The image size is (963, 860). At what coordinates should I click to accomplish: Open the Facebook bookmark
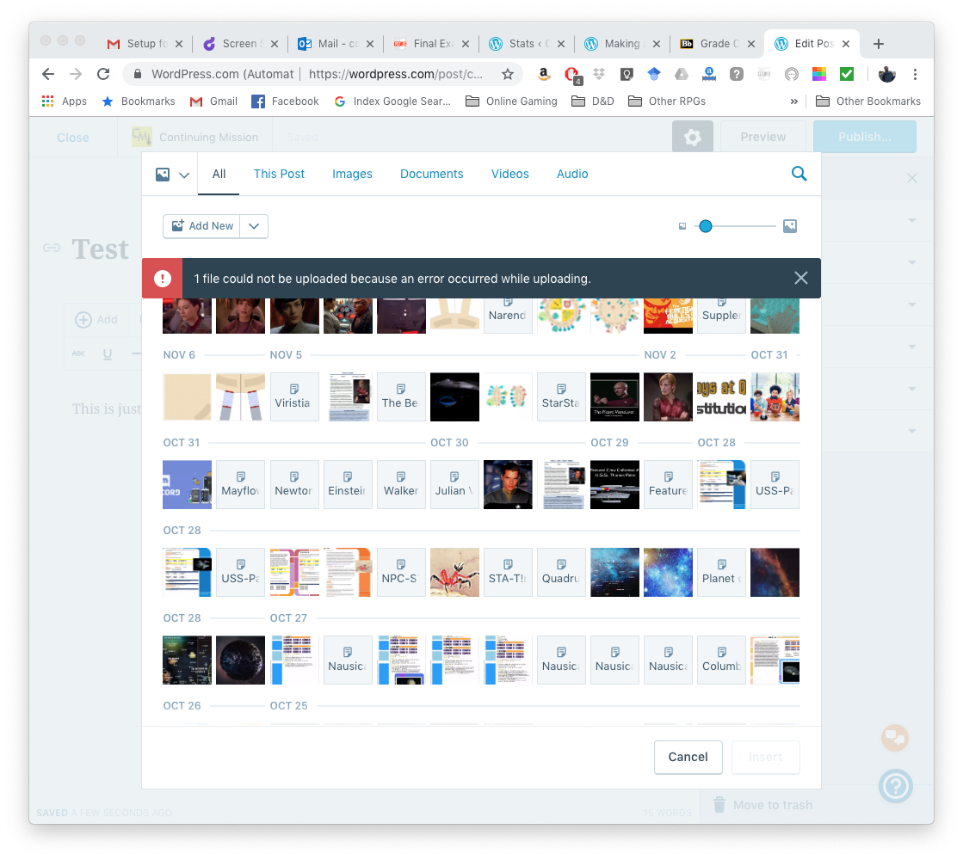point(285,101)
